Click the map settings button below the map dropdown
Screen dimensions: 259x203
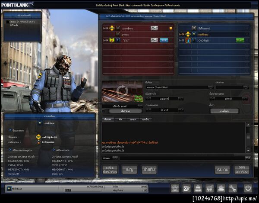pos(125,111)
